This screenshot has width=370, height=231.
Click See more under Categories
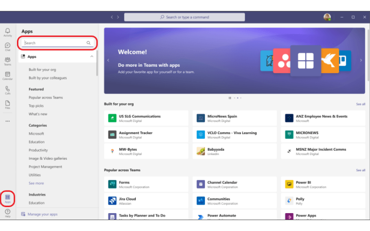(36, 183)
